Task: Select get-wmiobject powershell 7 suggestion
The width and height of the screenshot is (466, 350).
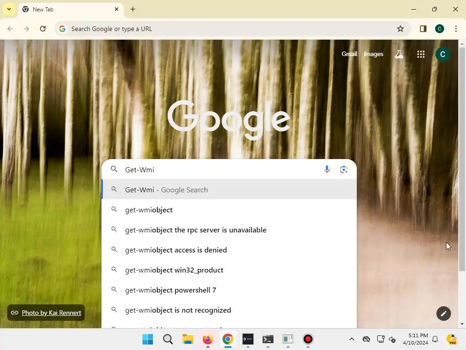Action: 229,290
